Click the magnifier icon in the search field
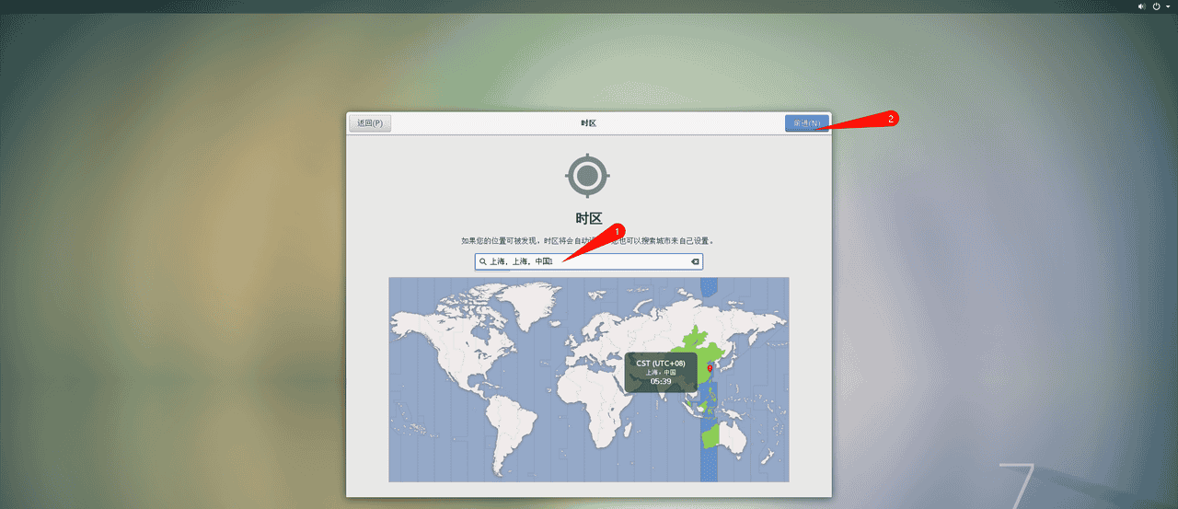This screenshot has width=1178, height=509. point(482,261)
